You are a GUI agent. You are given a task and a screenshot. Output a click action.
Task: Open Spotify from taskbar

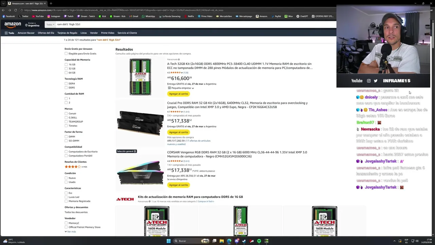259,241
